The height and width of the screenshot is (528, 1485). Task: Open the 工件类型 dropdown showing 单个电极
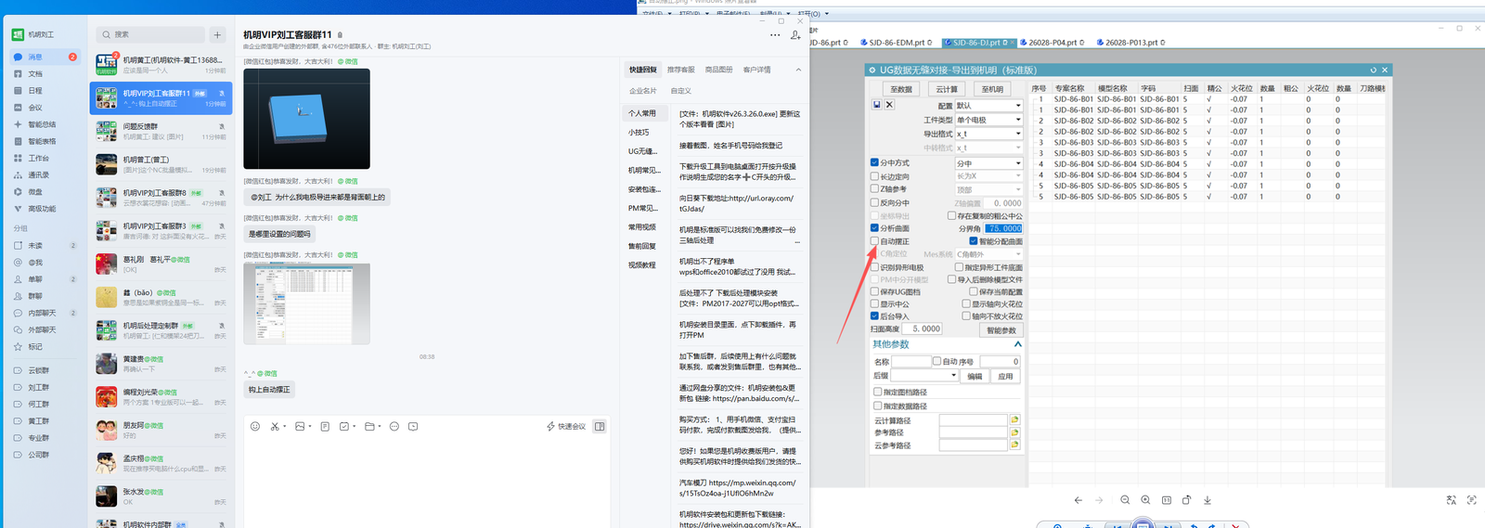988,120
